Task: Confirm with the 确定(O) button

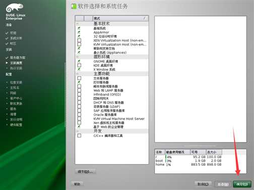Action: [242, 184]
